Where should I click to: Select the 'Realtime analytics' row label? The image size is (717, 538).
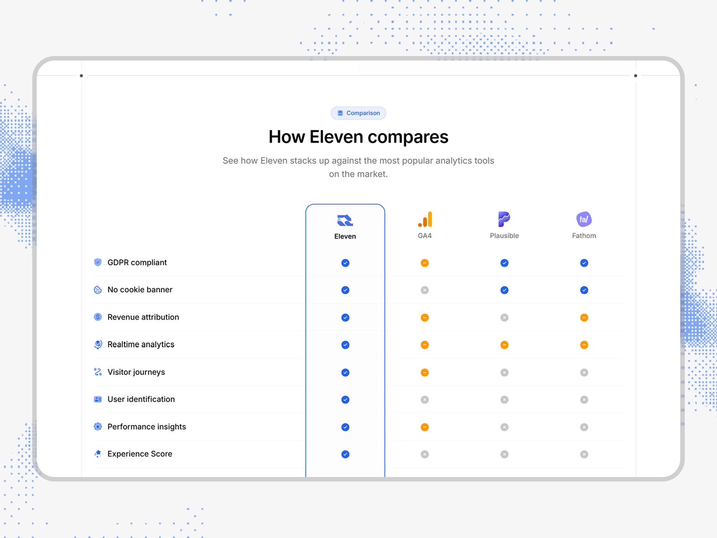click(141, 344)
